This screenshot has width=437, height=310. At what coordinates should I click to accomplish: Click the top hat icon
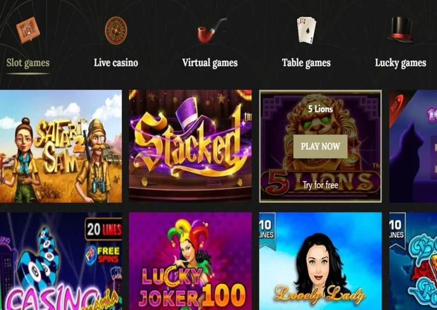(401, 30)
